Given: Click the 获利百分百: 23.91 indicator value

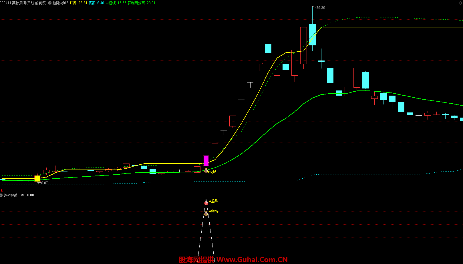Looking at the screenshot, I should (x=142, y=3).
